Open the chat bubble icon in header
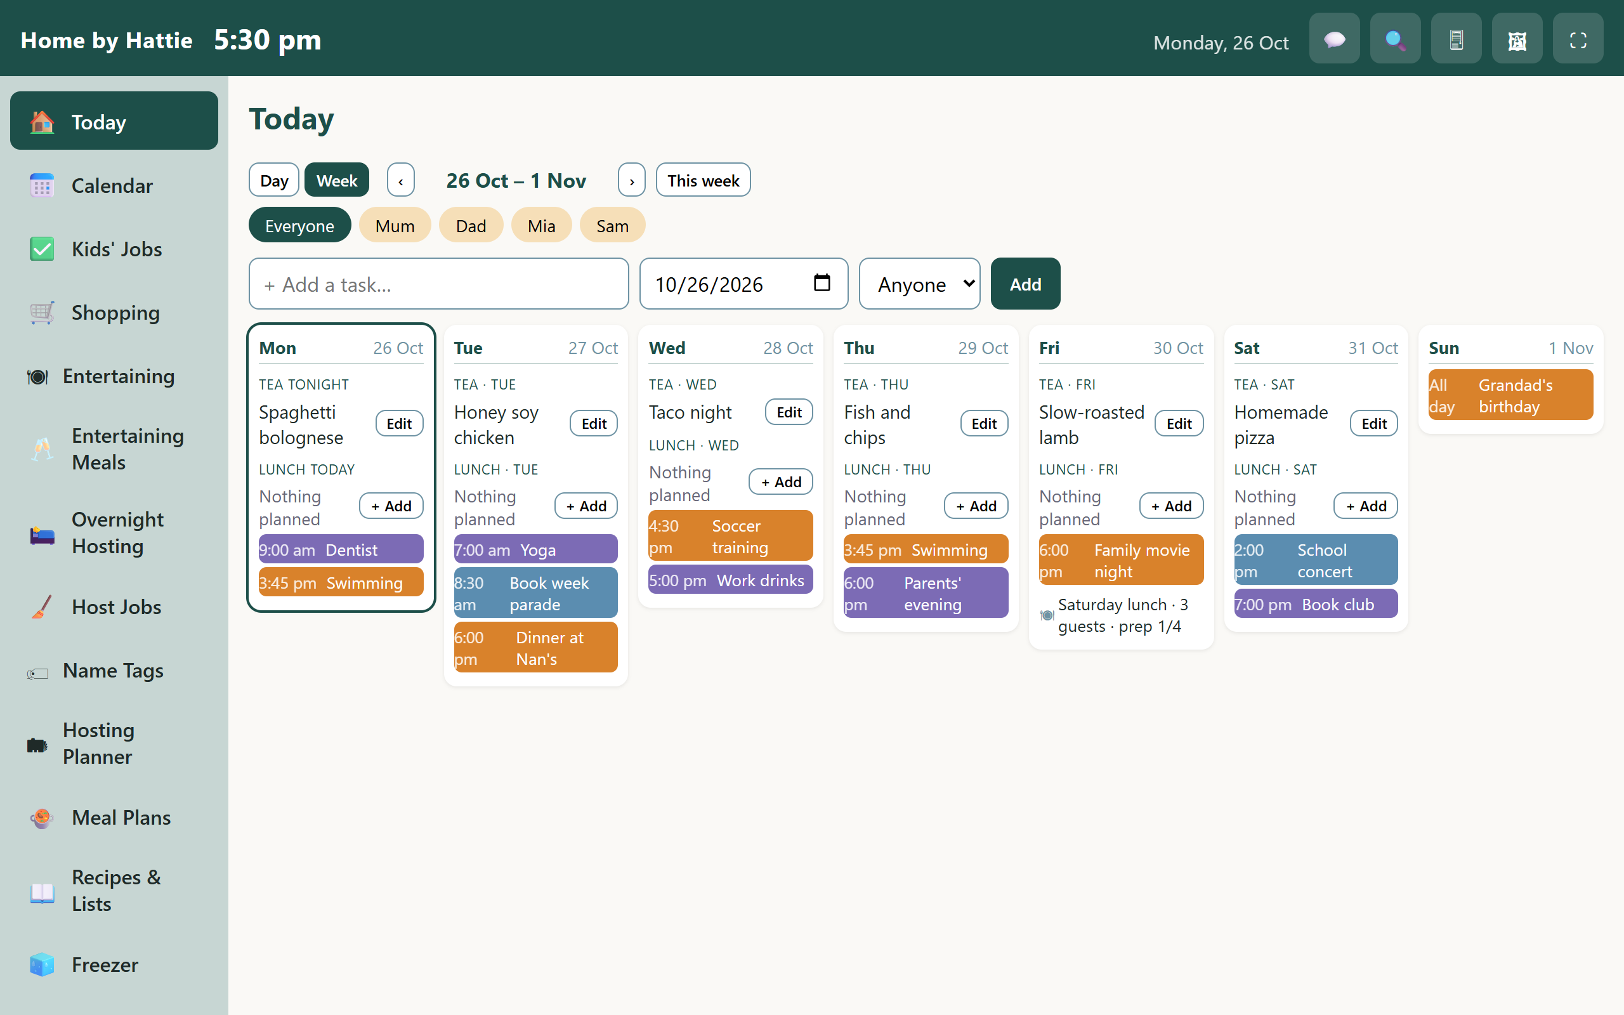The image size is (1624, 1015). tap(1334, 39)
